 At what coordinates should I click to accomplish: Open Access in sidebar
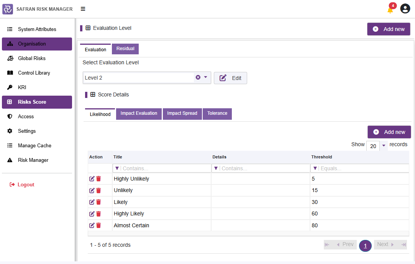click(37, 117)
